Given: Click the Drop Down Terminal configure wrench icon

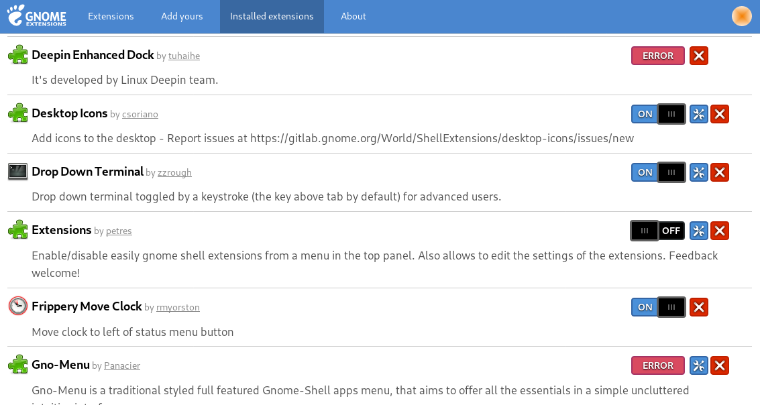Looking at the screenshot, I should [x=698, y=172].
